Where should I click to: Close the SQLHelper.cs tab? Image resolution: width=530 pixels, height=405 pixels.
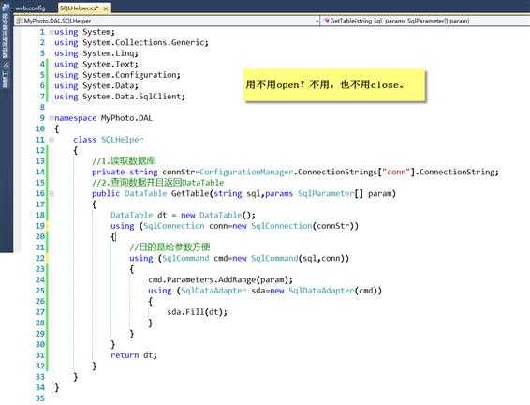[x=106, y=8]
